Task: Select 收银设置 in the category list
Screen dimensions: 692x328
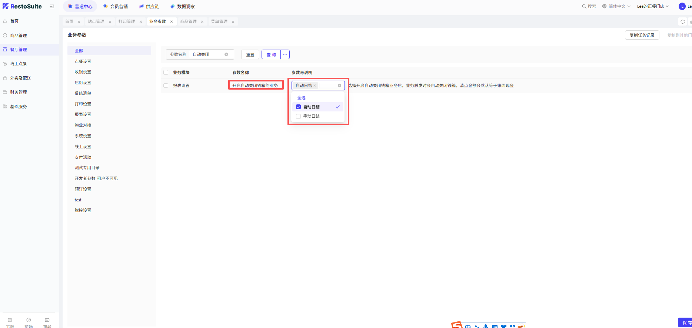Action: [x=83, y=72]
